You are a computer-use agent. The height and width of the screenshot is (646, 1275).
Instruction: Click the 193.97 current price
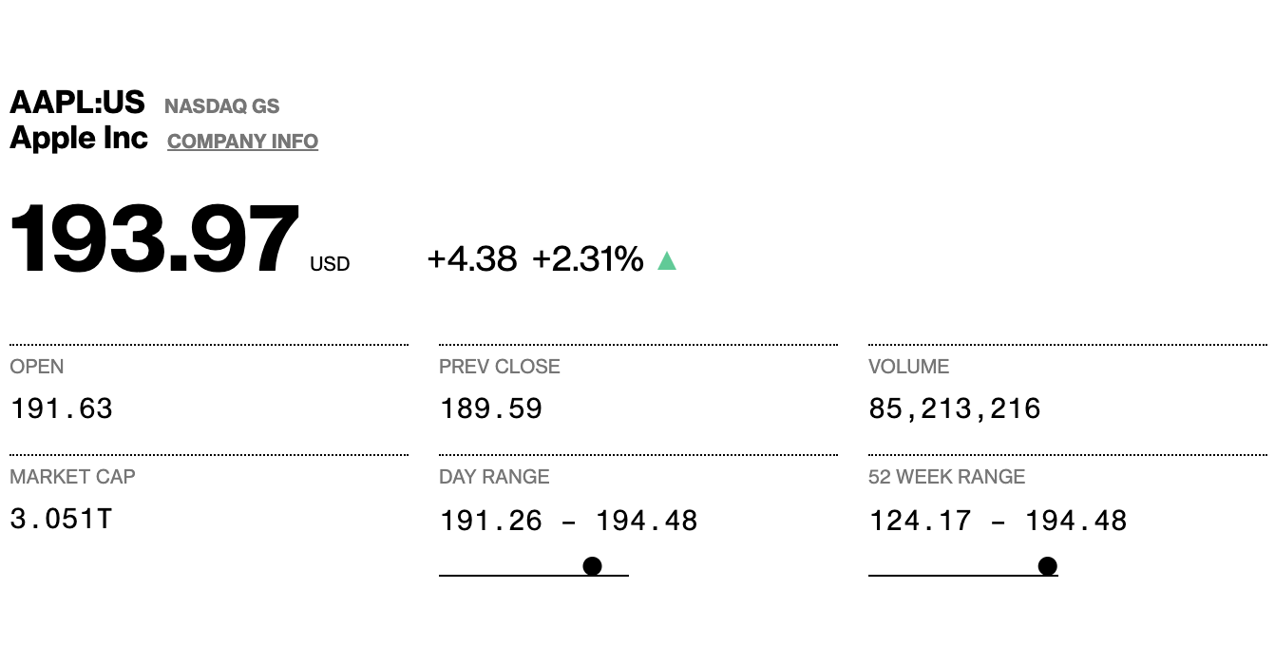point(154,239)
